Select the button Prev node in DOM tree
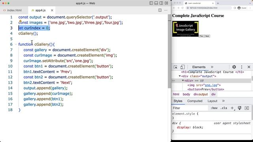Viewport: 253px width, 142px height. pyautogui.click(x=206, y=89)
